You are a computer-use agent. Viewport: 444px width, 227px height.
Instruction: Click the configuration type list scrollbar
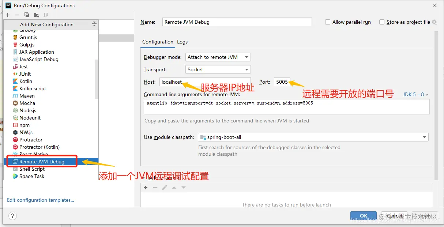pyautogui.click(x=96, y=80)
